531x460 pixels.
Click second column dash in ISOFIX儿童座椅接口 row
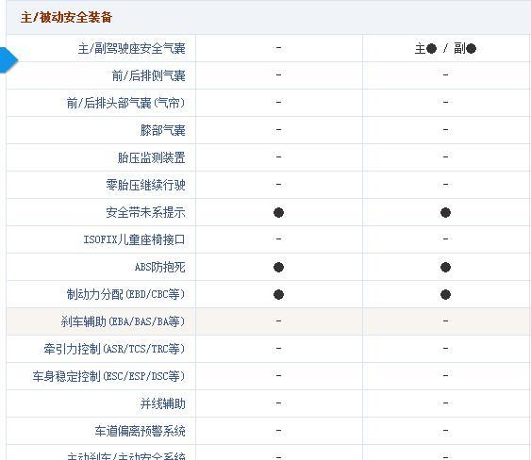point(445,239)
